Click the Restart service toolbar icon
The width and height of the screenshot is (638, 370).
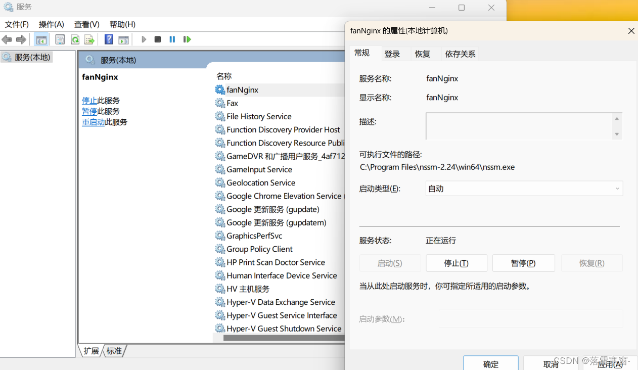(x=187, y=39)
